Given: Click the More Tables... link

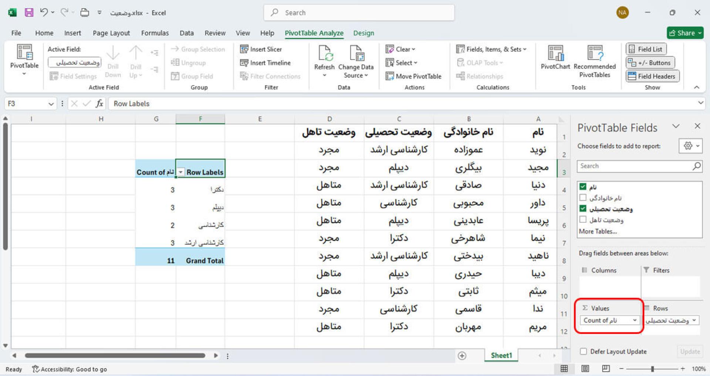Looking at the screenshot, I should [x=598, y=231].
